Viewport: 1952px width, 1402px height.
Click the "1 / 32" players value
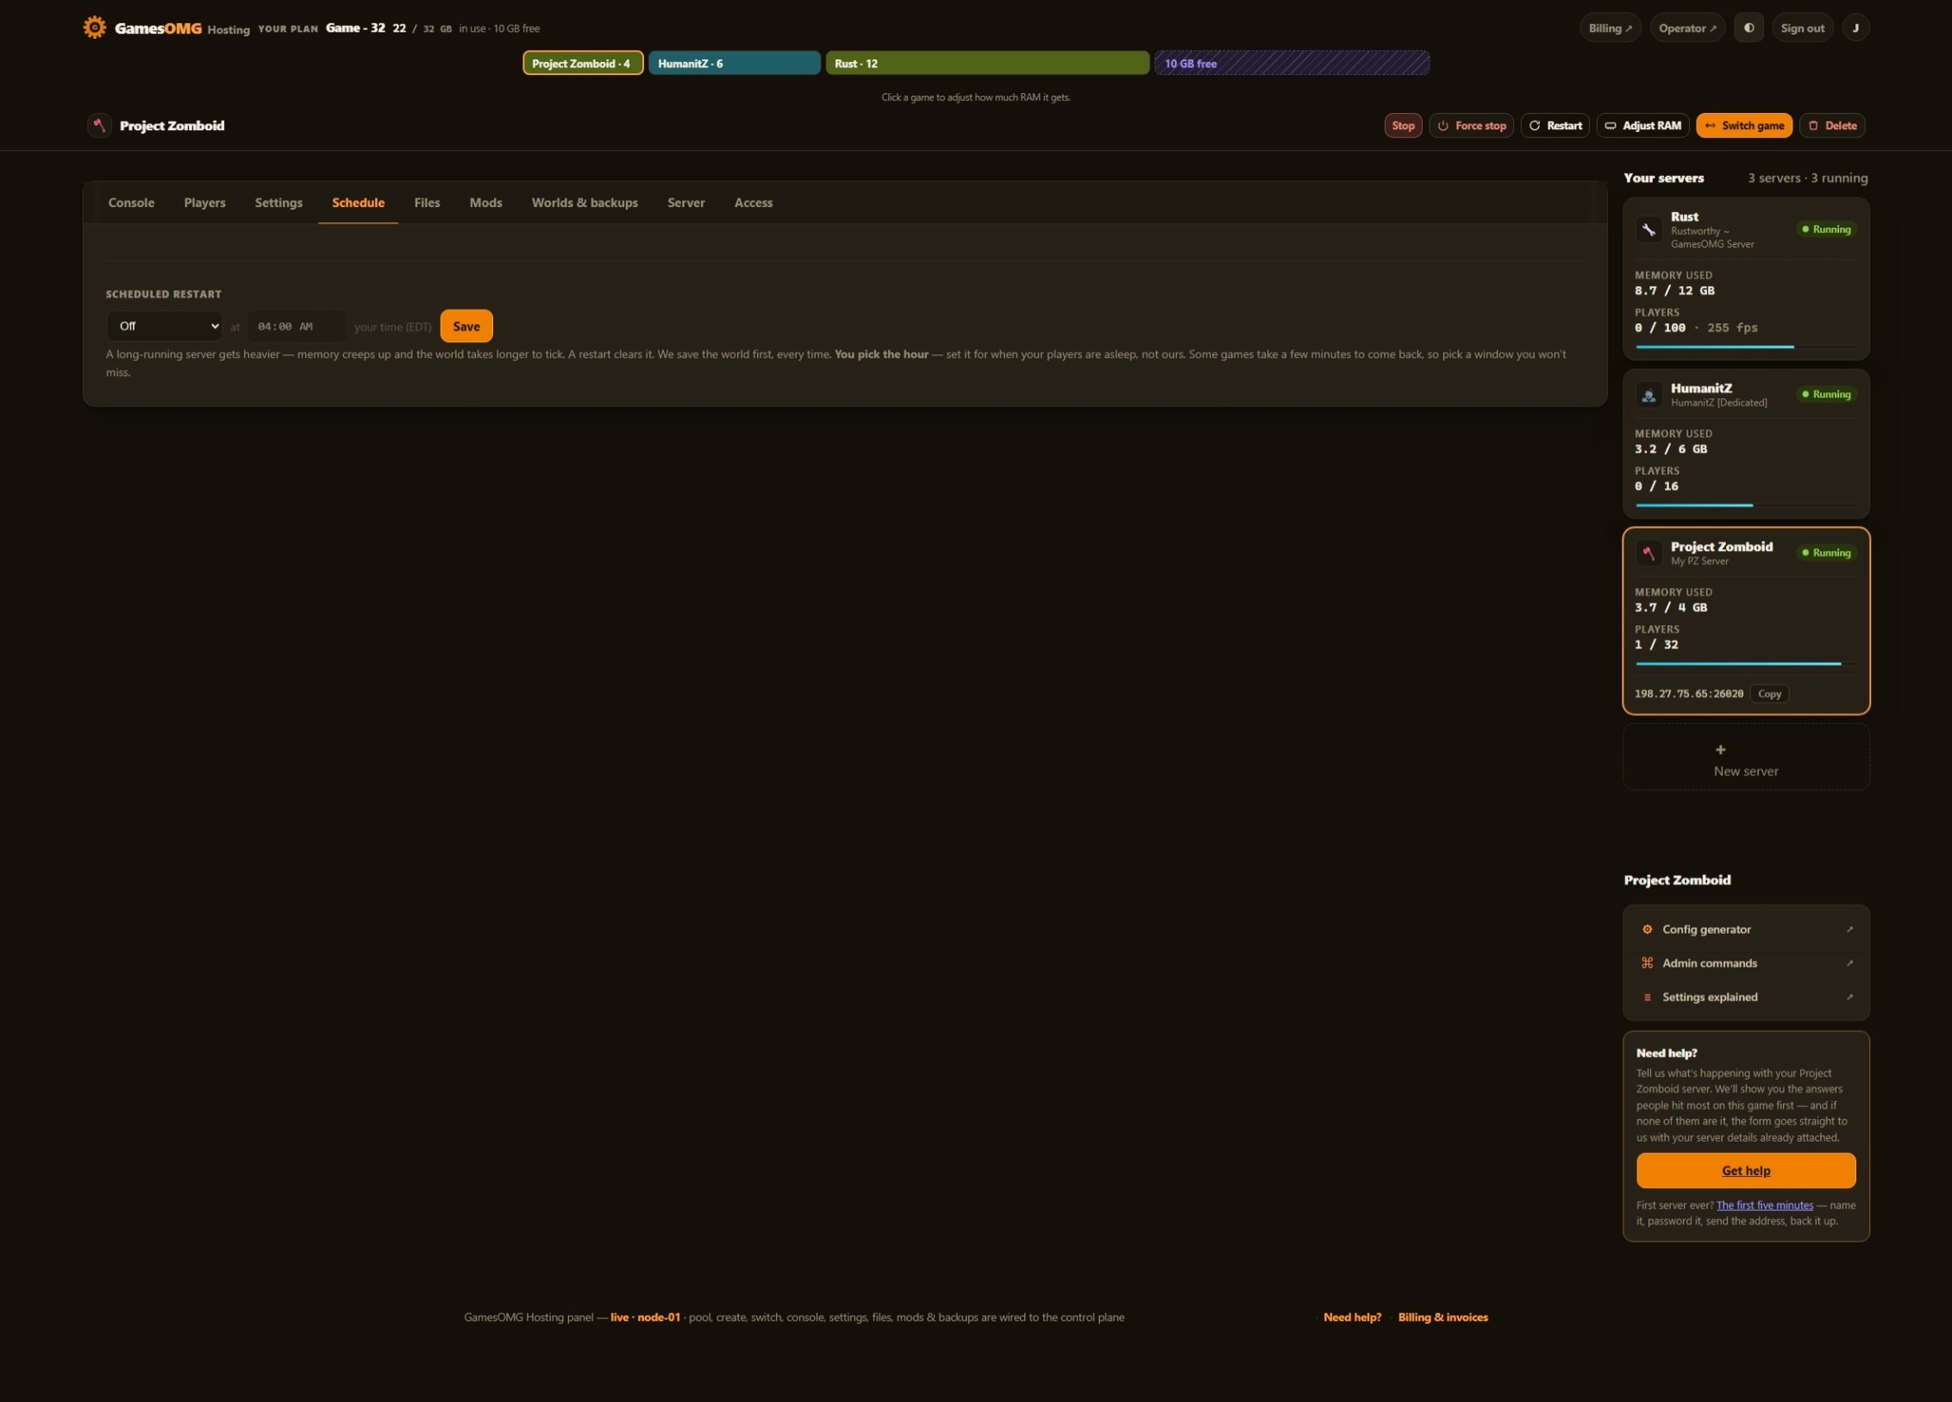[x=1656, y=645]
